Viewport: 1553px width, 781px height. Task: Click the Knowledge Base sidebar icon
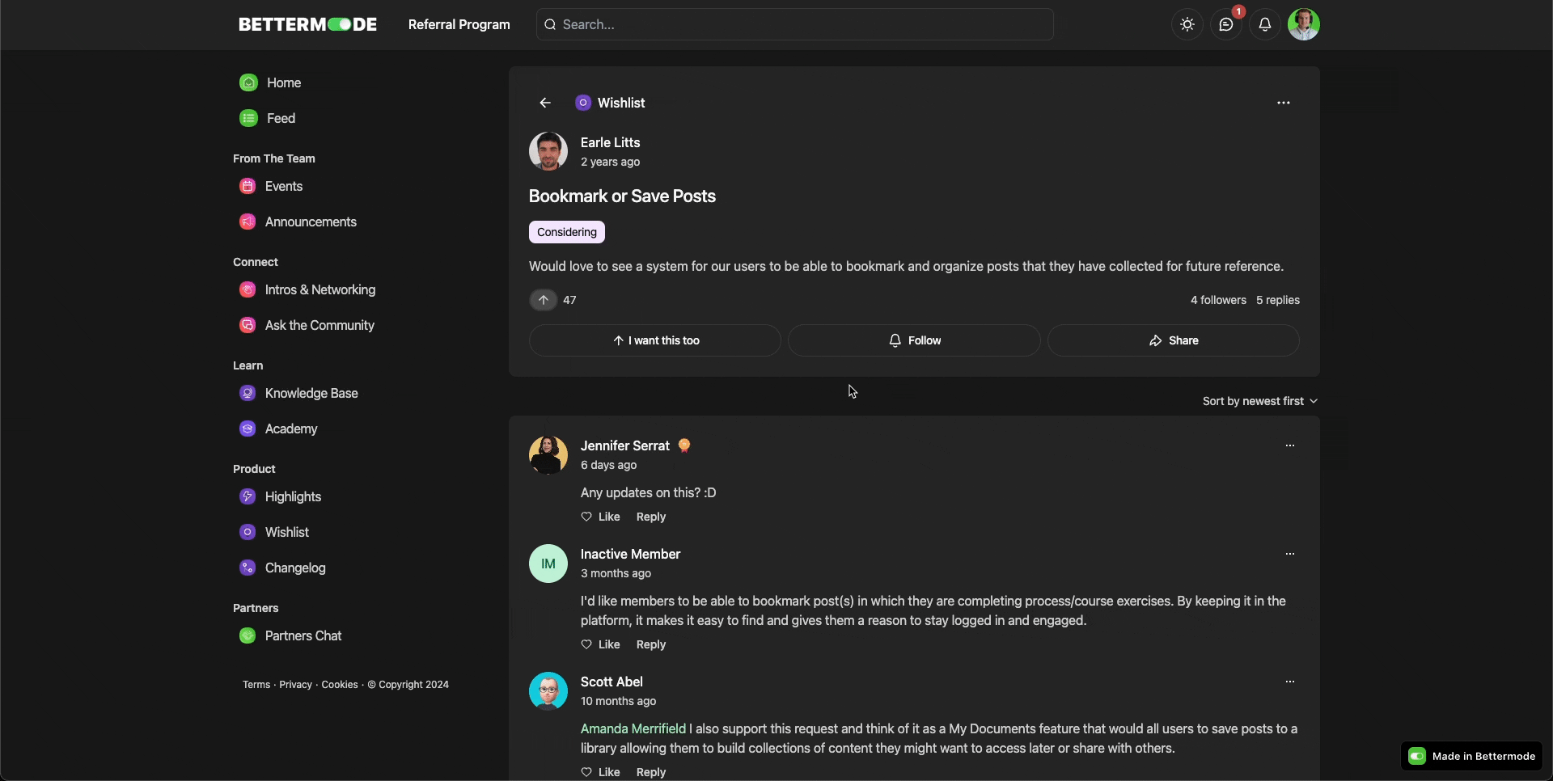248,394
